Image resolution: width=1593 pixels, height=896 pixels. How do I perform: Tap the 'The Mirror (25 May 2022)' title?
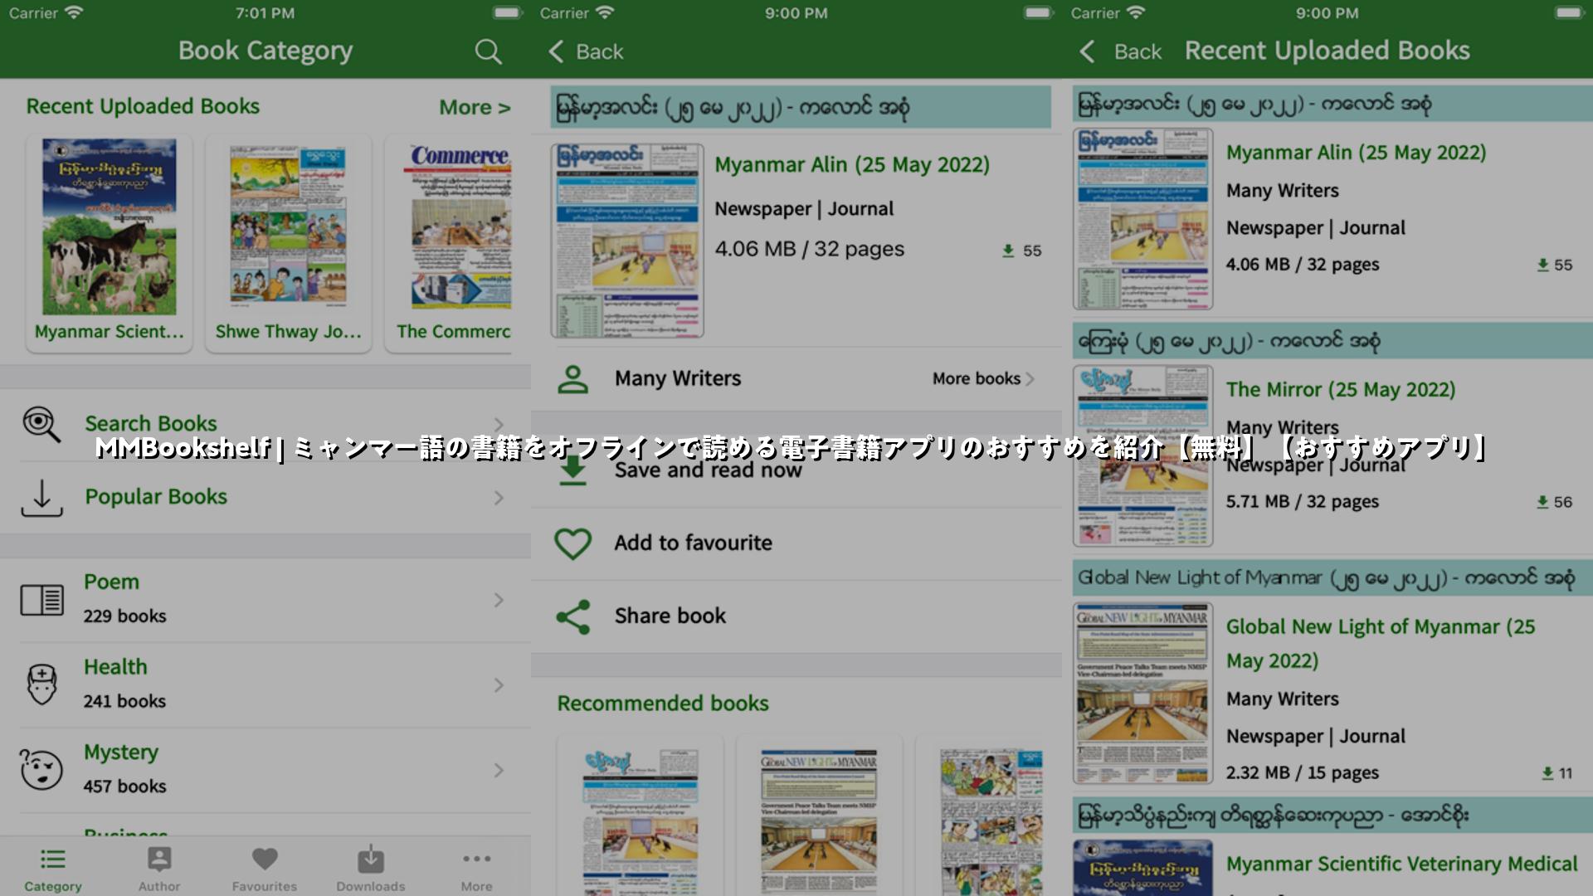(x=1341, y=390)
